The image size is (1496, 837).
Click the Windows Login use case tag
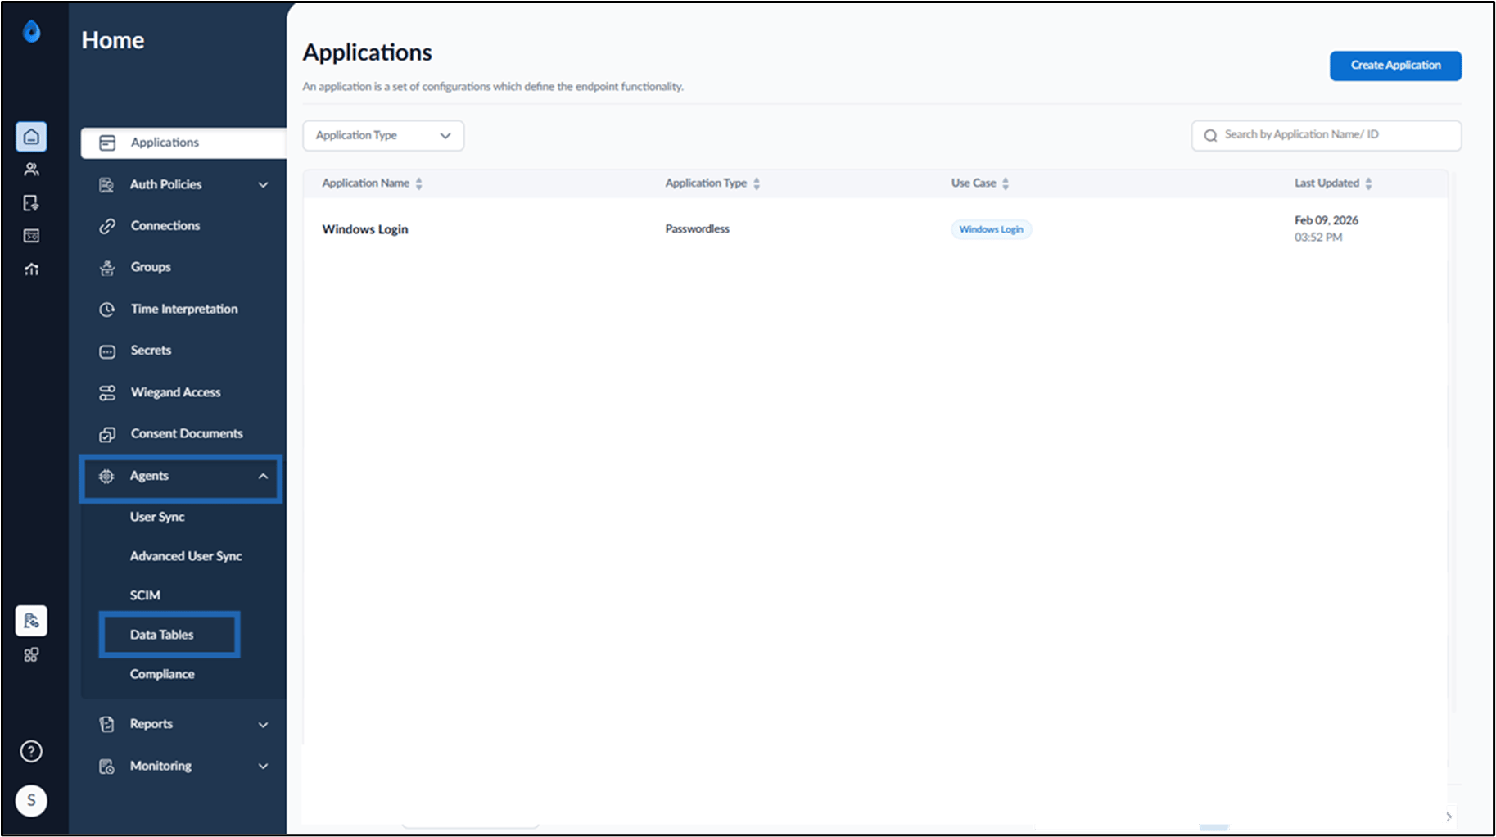tap(991, 229)
